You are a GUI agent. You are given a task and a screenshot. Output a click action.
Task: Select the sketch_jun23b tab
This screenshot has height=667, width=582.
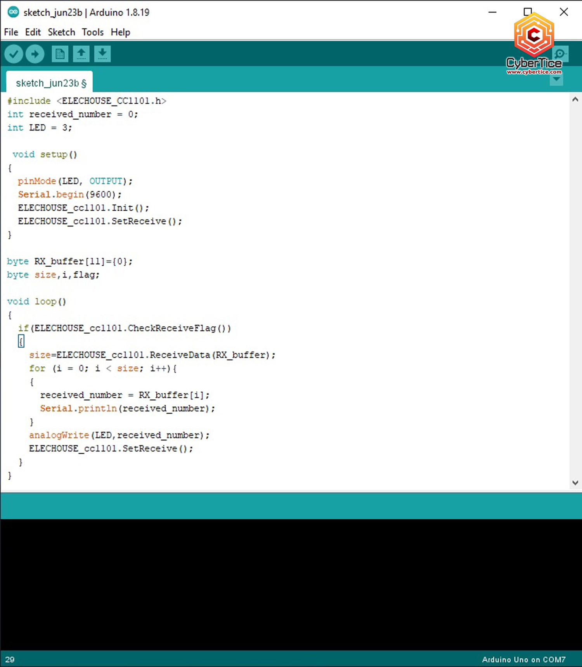pyautogui.click(x=50, y=83)
